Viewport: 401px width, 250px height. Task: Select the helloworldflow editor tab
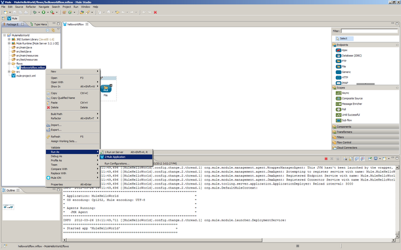click(x=76, y=24)
